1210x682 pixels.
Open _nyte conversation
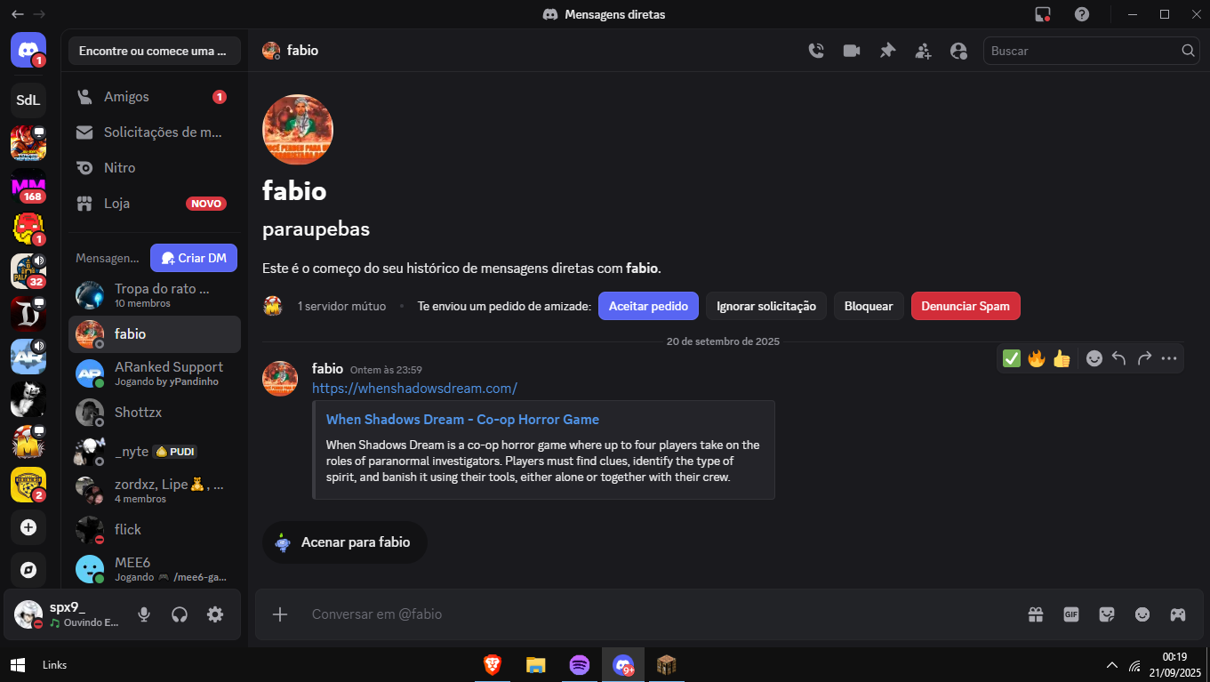(155, 452)
